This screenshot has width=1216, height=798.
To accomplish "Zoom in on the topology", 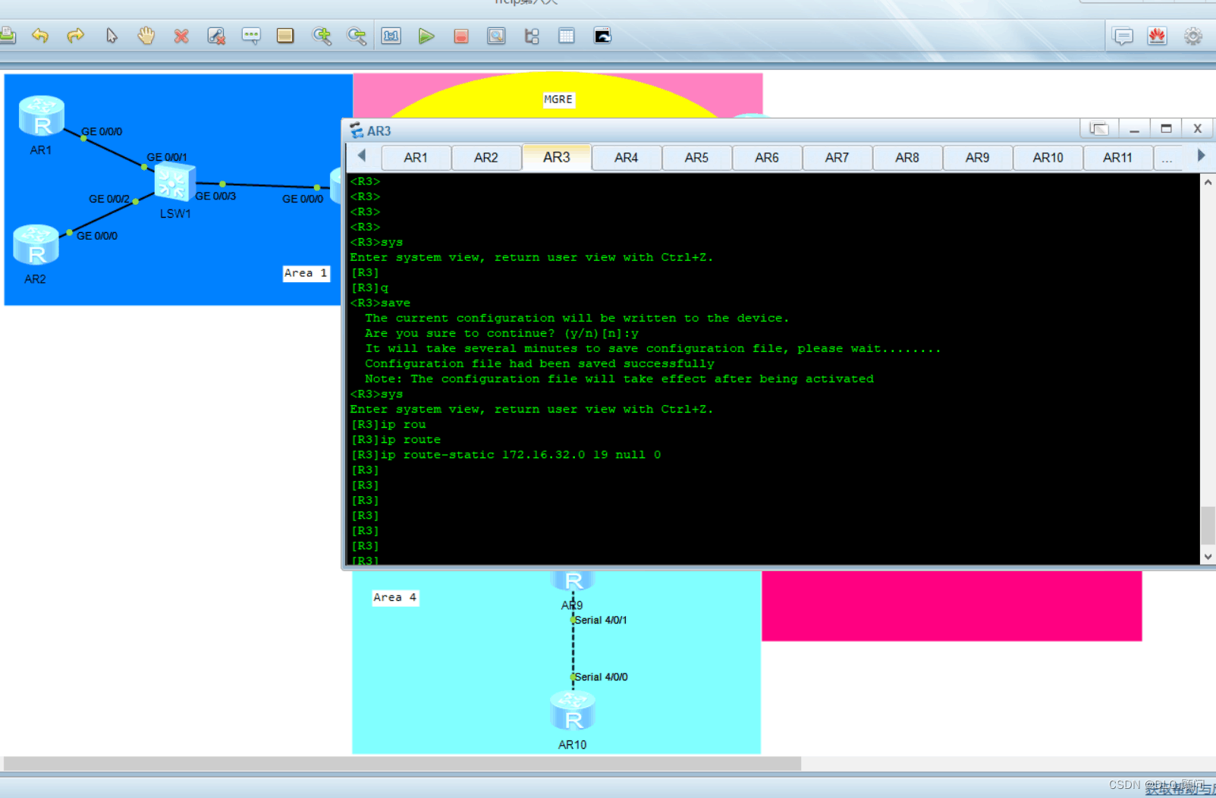I will click(x=322, y=36).
